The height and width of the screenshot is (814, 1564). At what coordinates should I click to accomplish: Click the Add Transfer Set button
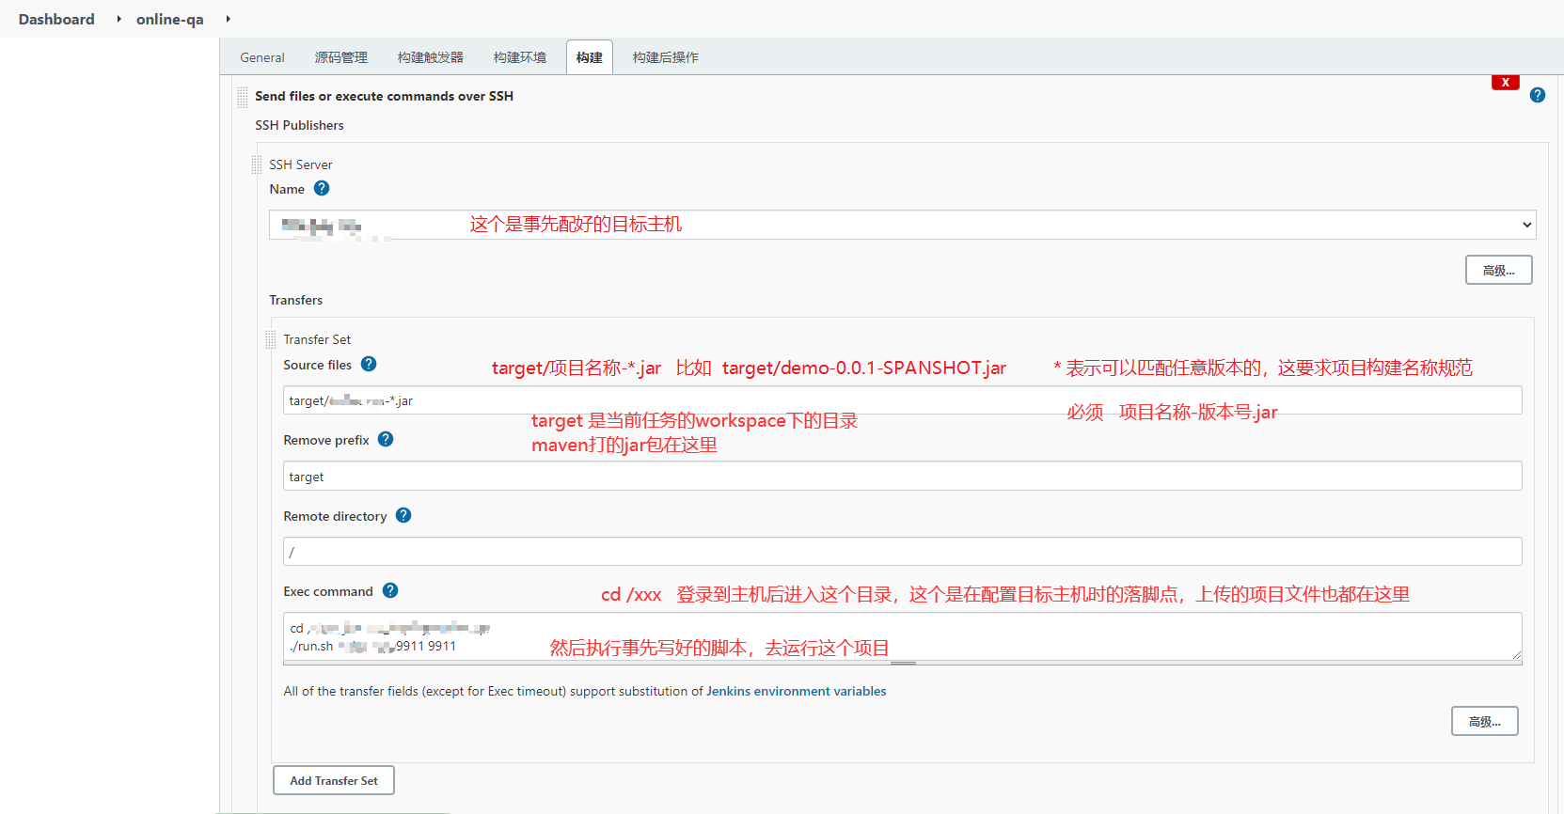tap(334, 780)
